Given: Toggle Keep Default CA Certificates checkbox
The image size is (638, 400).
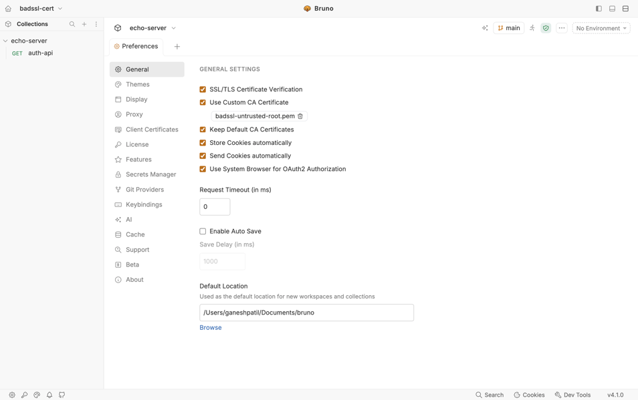Looking at the screenshot, I should pos(203,130).
